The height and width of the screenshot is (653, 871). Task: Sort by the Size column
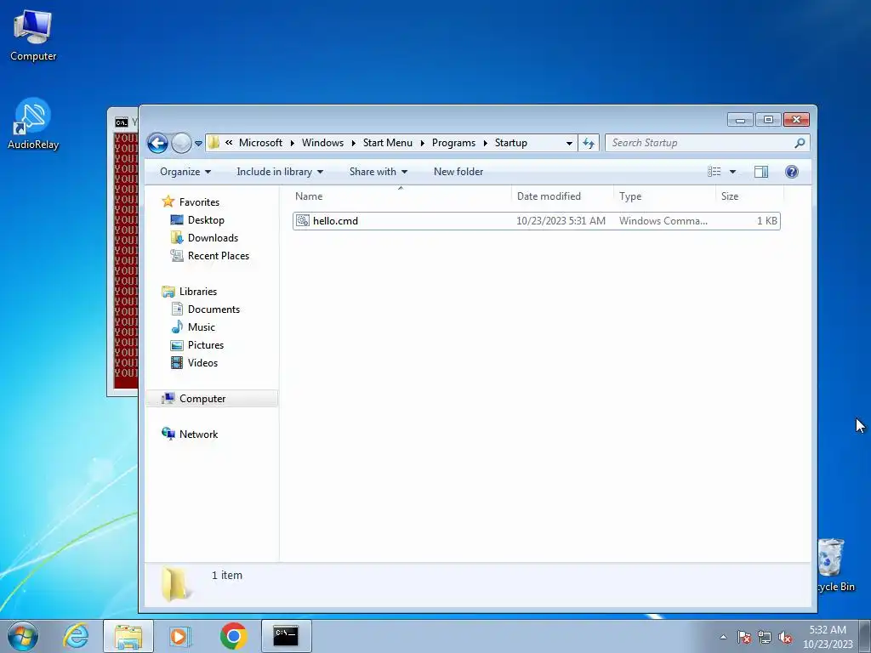(x=749, y=196)
